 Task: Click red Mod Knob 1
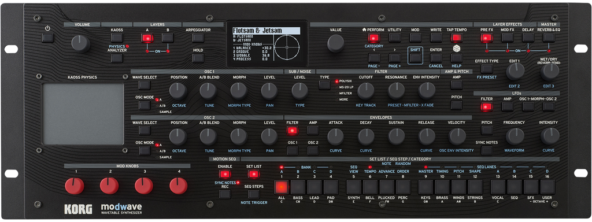(75, 186)
